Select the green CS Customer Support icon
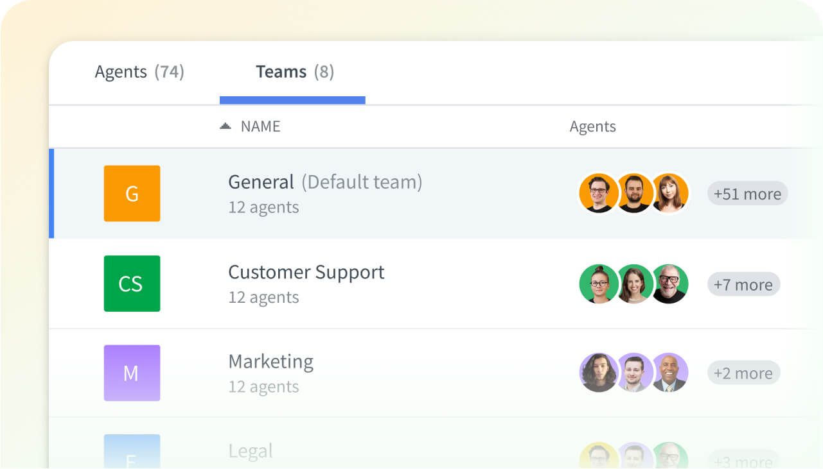The height and width of the screenshot is (469, 823). pyautogui.click(x=132, y=284)
